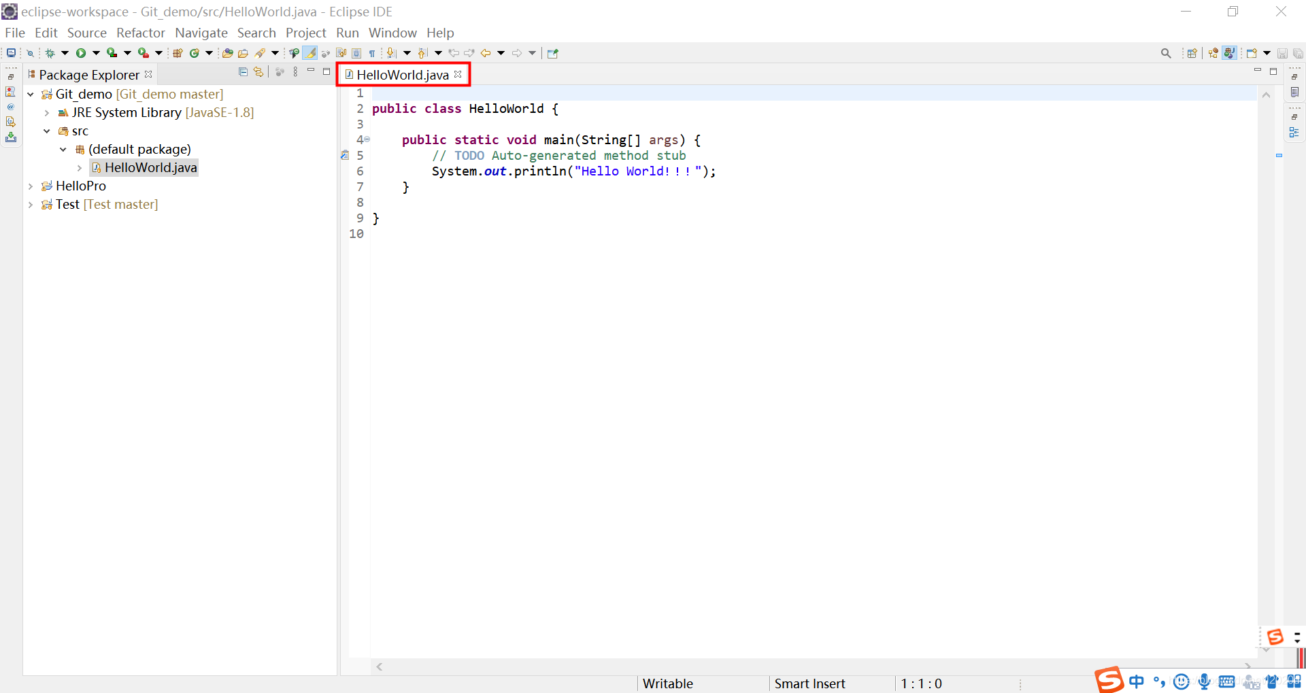
Task: Expand the JRE System Library node
Action: pyautogui.click(x=47, y=113)
